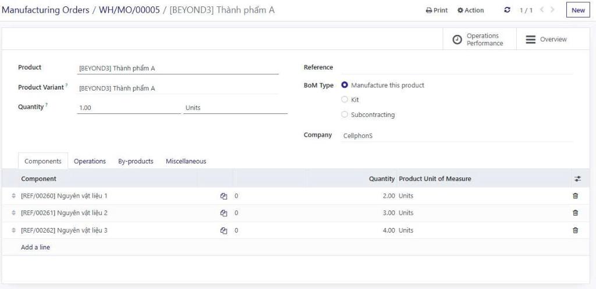Click the New record button
This screenshot has height=289, width=596.
tap(578, 10)
